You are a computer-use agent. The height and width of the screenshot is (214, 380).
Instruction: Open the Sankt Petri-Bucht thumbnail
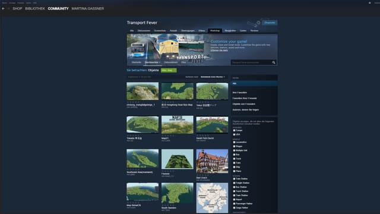212,124
